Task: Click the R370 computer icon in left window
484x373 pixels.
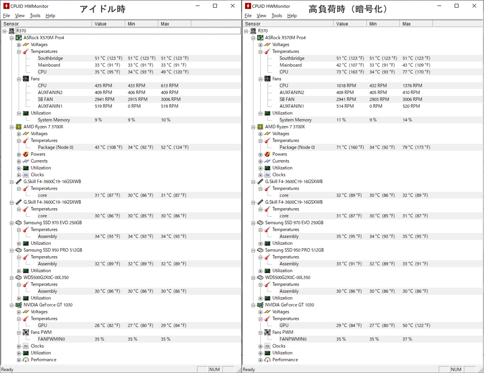Action: click(11, 31)
